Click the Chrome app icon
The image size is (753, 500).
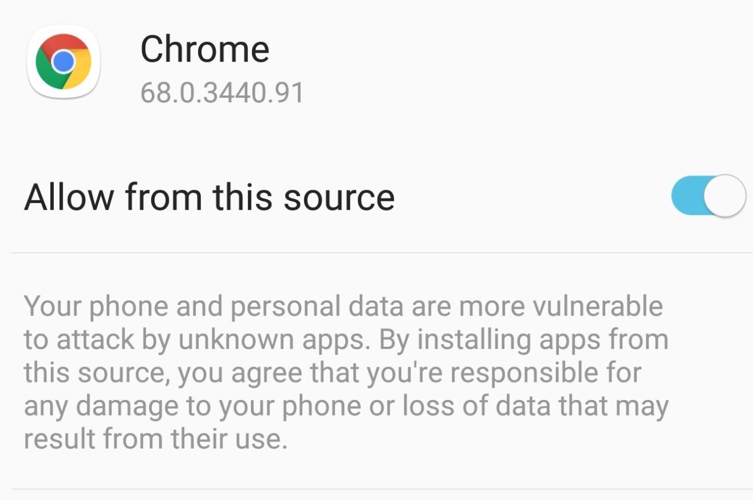64,62
